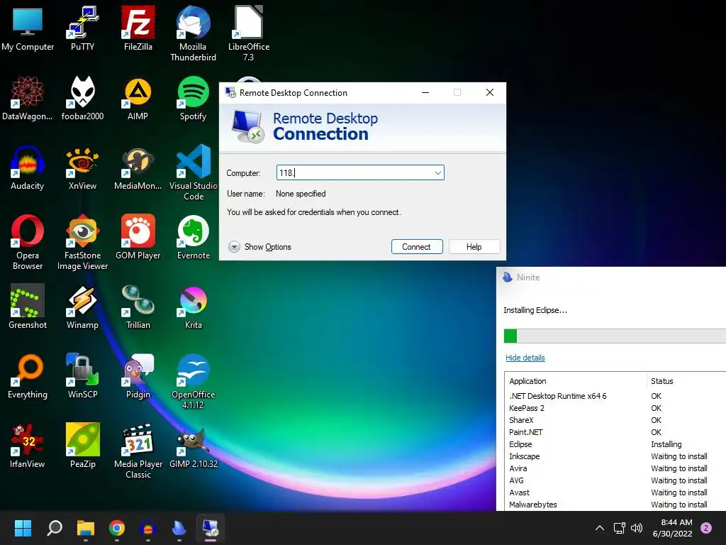The image size is (726, 545).
Task: Select the Inkscape row in Ninite
Action: (616, 456)
